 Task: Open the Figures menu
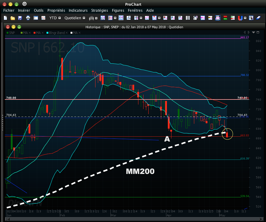(118, 10)
